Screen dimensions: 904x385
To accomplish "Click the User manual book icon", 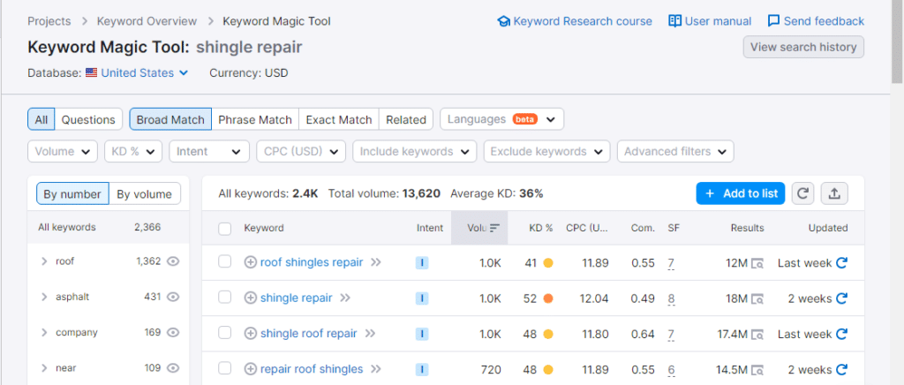I will pyautogui.click(x=674, y=21).
